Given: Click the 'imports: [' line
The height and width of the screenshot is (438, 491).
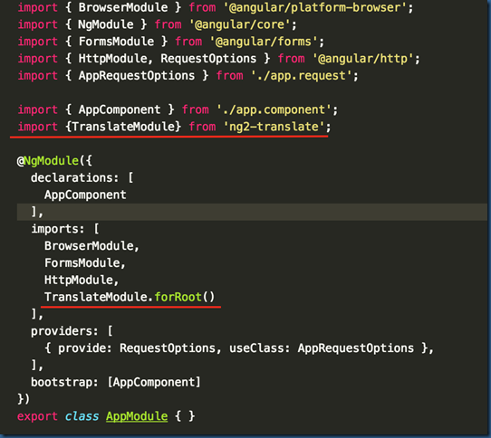Looking at the screenshot, I should tap(65, 229).
